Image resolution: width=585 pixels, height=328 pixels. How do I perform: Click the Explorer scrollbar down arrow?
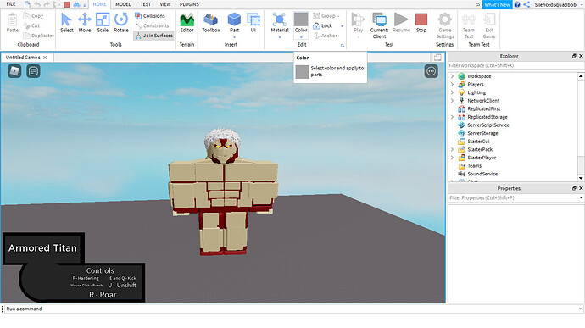point(581,178)
